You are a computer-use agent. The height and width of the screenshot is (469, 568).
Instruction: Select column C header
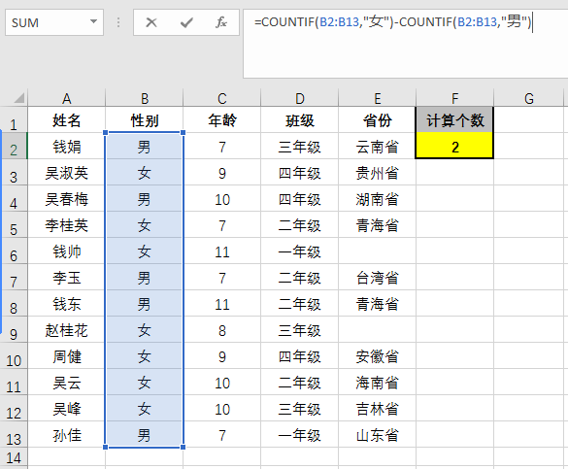coord(222,98)
